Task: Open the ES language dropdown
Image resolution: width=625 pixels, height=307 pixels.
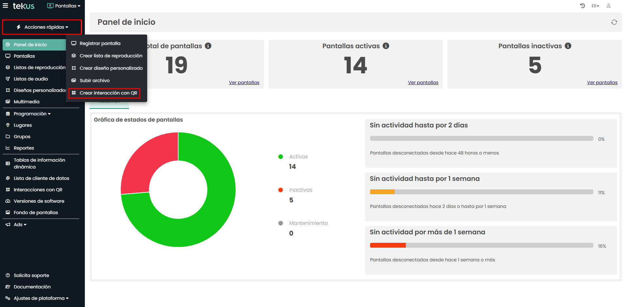Action: pos(595,6)
